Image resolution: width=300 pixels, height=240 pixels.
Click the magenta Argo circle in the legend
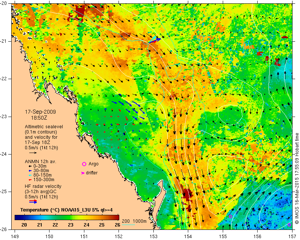pyautogui.click(x=84, y=164)
